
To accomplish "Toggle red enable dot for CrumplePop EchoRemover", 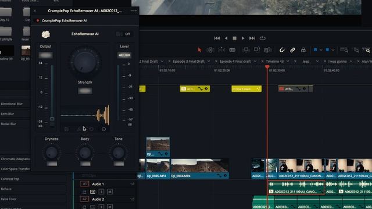I will click(37, 21).
